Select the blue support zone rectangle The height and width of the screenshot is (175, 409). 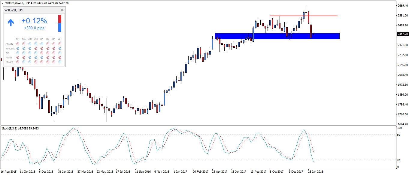[x=277, y=36]
